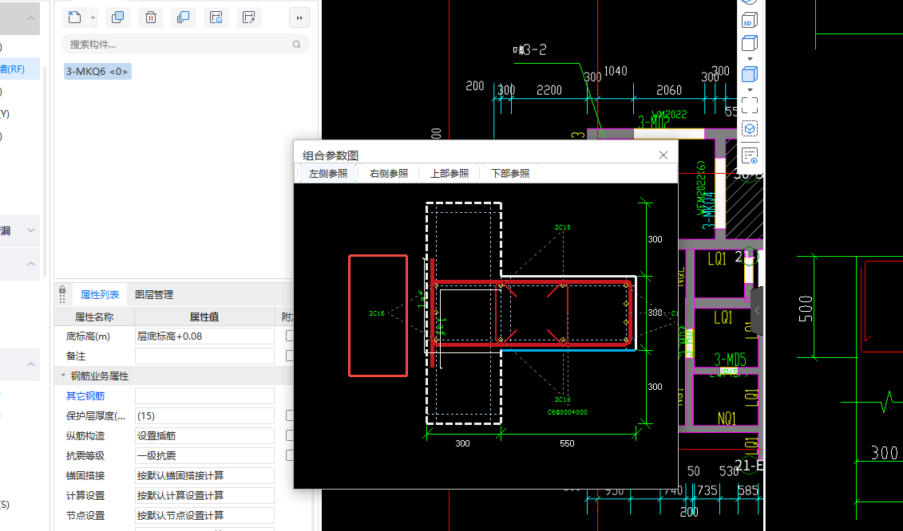Click 节点设置 value 按默认节点设置计算
The width and height of the screenshot is (903, 531).
[x=204, y=516]
